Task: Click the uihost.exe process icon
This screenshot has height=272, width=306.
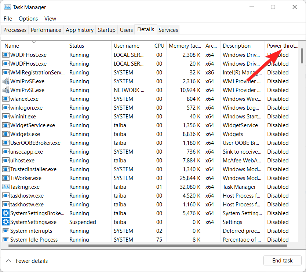Action: [5, 160]
